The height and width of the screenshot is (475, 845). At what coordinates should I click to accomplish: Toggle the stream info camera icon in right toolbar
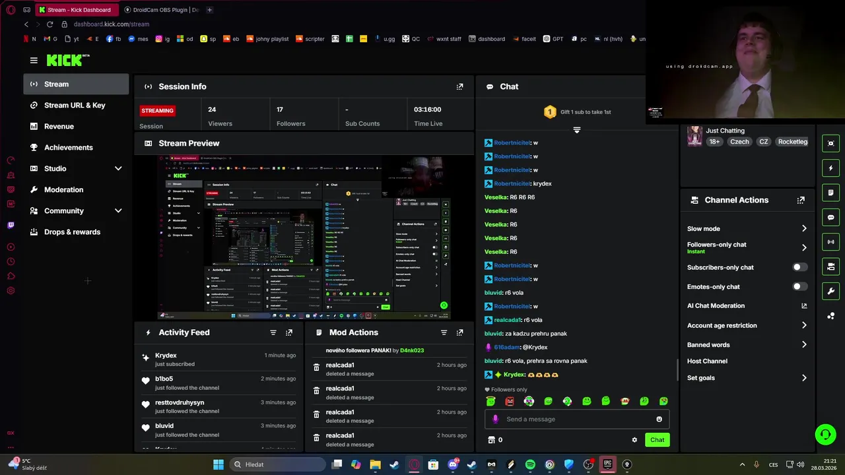coord(831,267)
